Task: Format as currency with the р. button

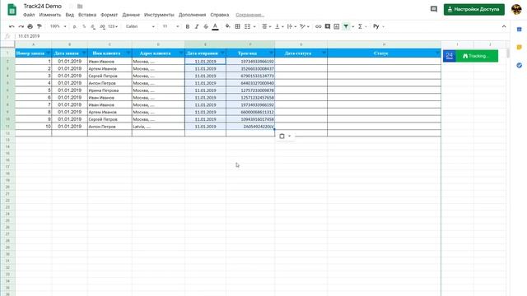Action: pyautogui.click(x=75, y=26)
